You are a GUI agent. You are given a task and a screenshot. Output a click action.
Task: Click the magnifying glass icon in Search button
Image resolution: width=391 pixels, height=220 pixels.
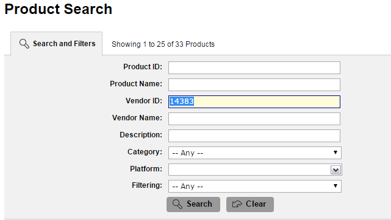coord(178,204)
